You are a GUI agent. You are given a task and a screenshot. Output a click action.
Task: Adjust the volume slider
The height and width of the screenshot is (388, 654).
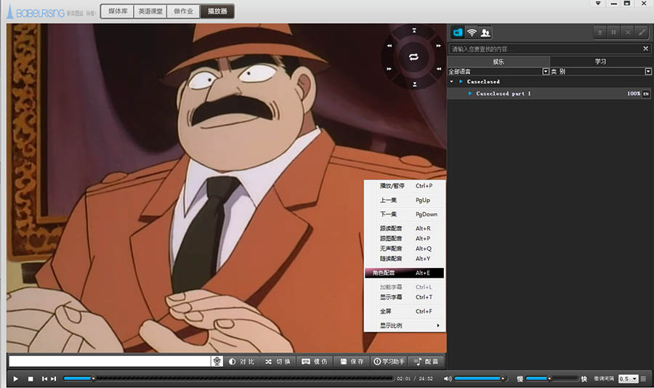pyautogui.click(x=481, y=379)
